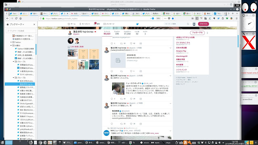Viewport: 258px width, 145px height.
Task: Click the あ input method icon in the system tray
Action: click(185, 143)
